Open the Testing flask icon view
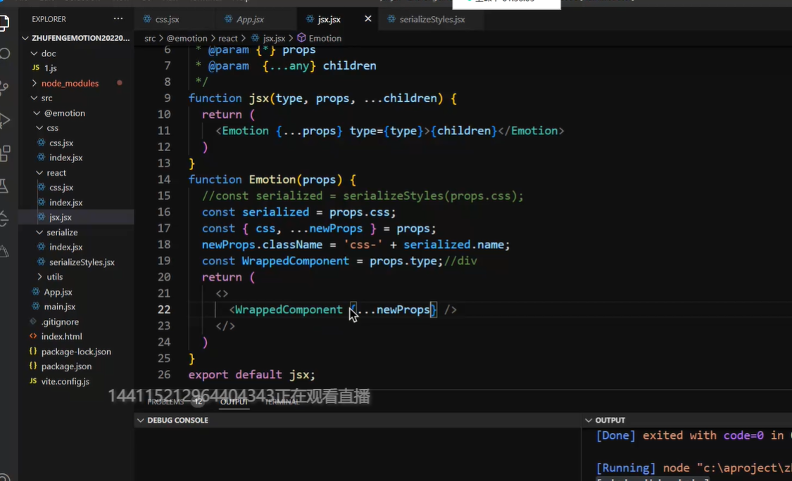Screen dimensions: 792x481 pyautogui.click(x=4, y=186)
